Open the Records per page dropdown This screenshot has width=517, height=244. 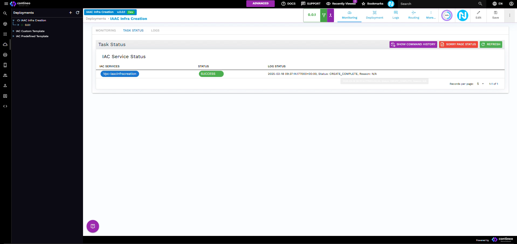coord(480,84)
